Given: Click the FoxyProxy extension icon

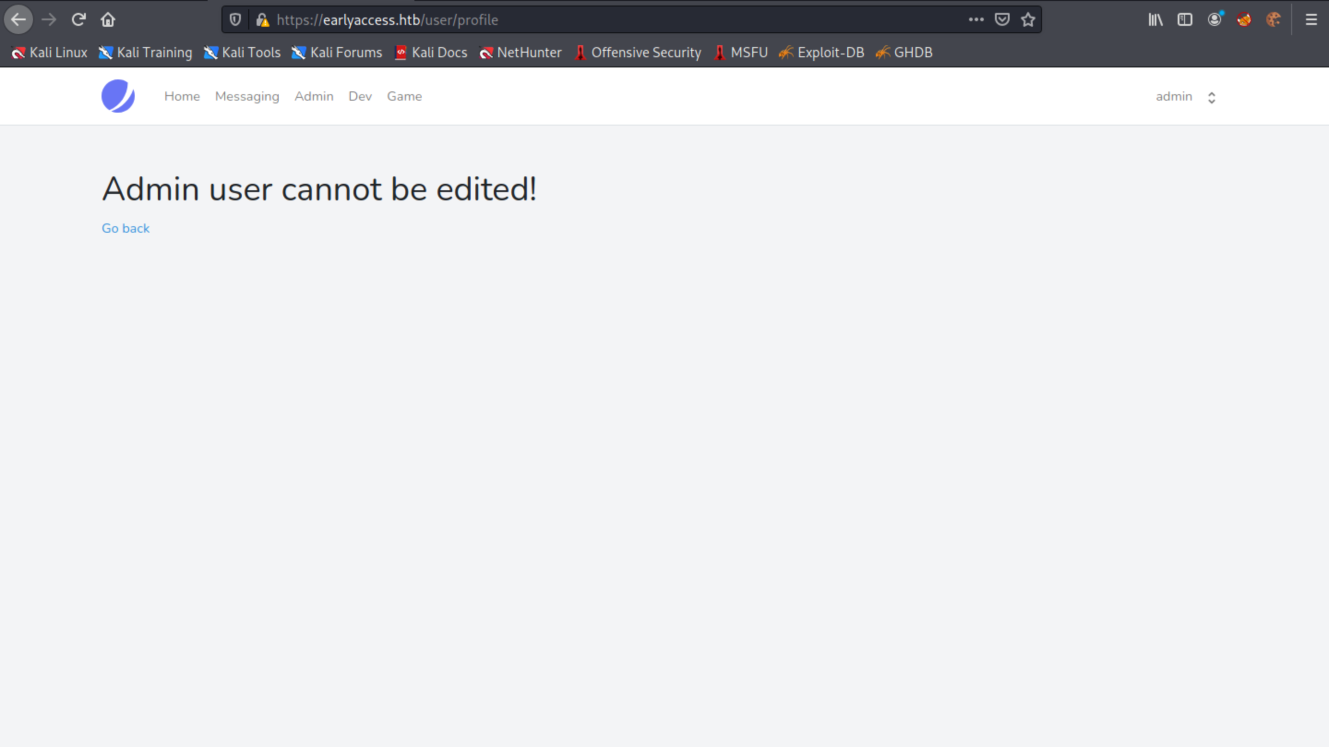Looking at the screenshot, I should point(1244,19).
